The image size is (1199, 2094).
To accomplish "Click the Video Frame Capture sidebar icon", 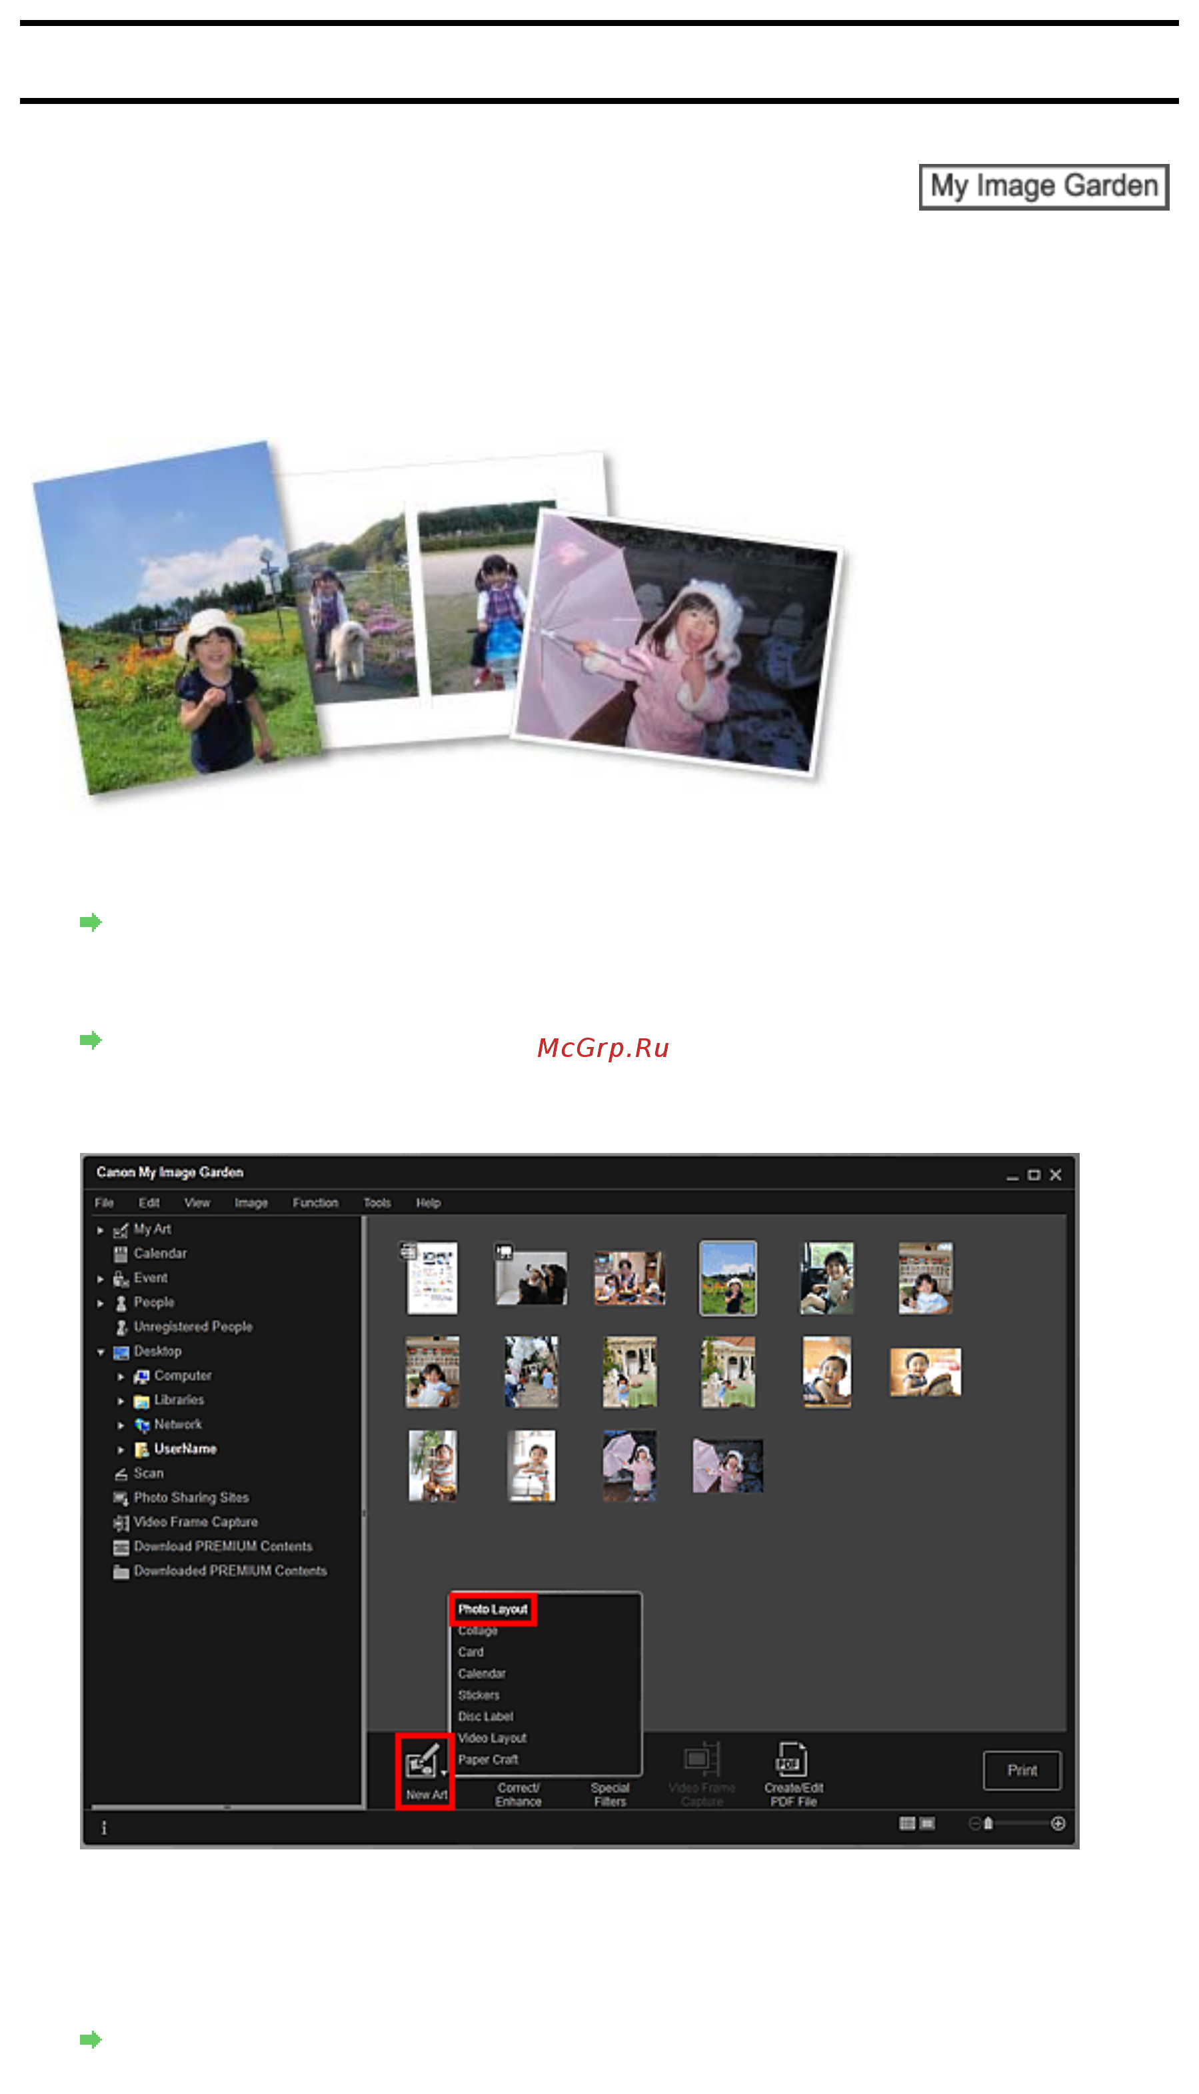I will point(120,1524).
